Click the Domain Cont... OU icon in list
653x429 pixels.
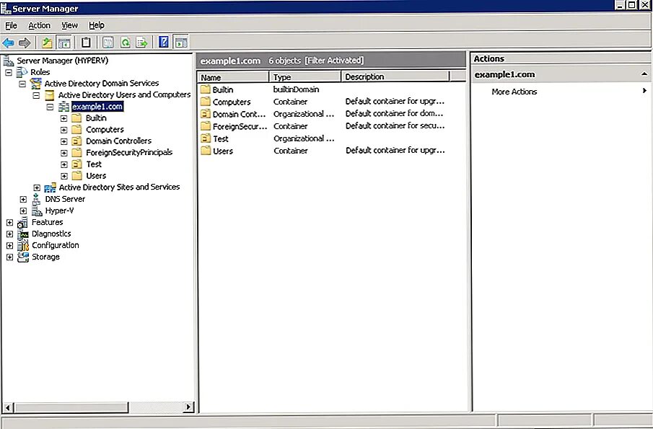[206, 114]
